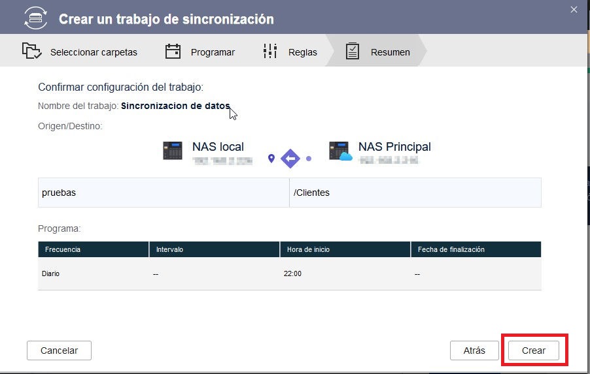Select the /Clientes destination folder cell
This screenshot has width=590, height=374.
point(415,193)
